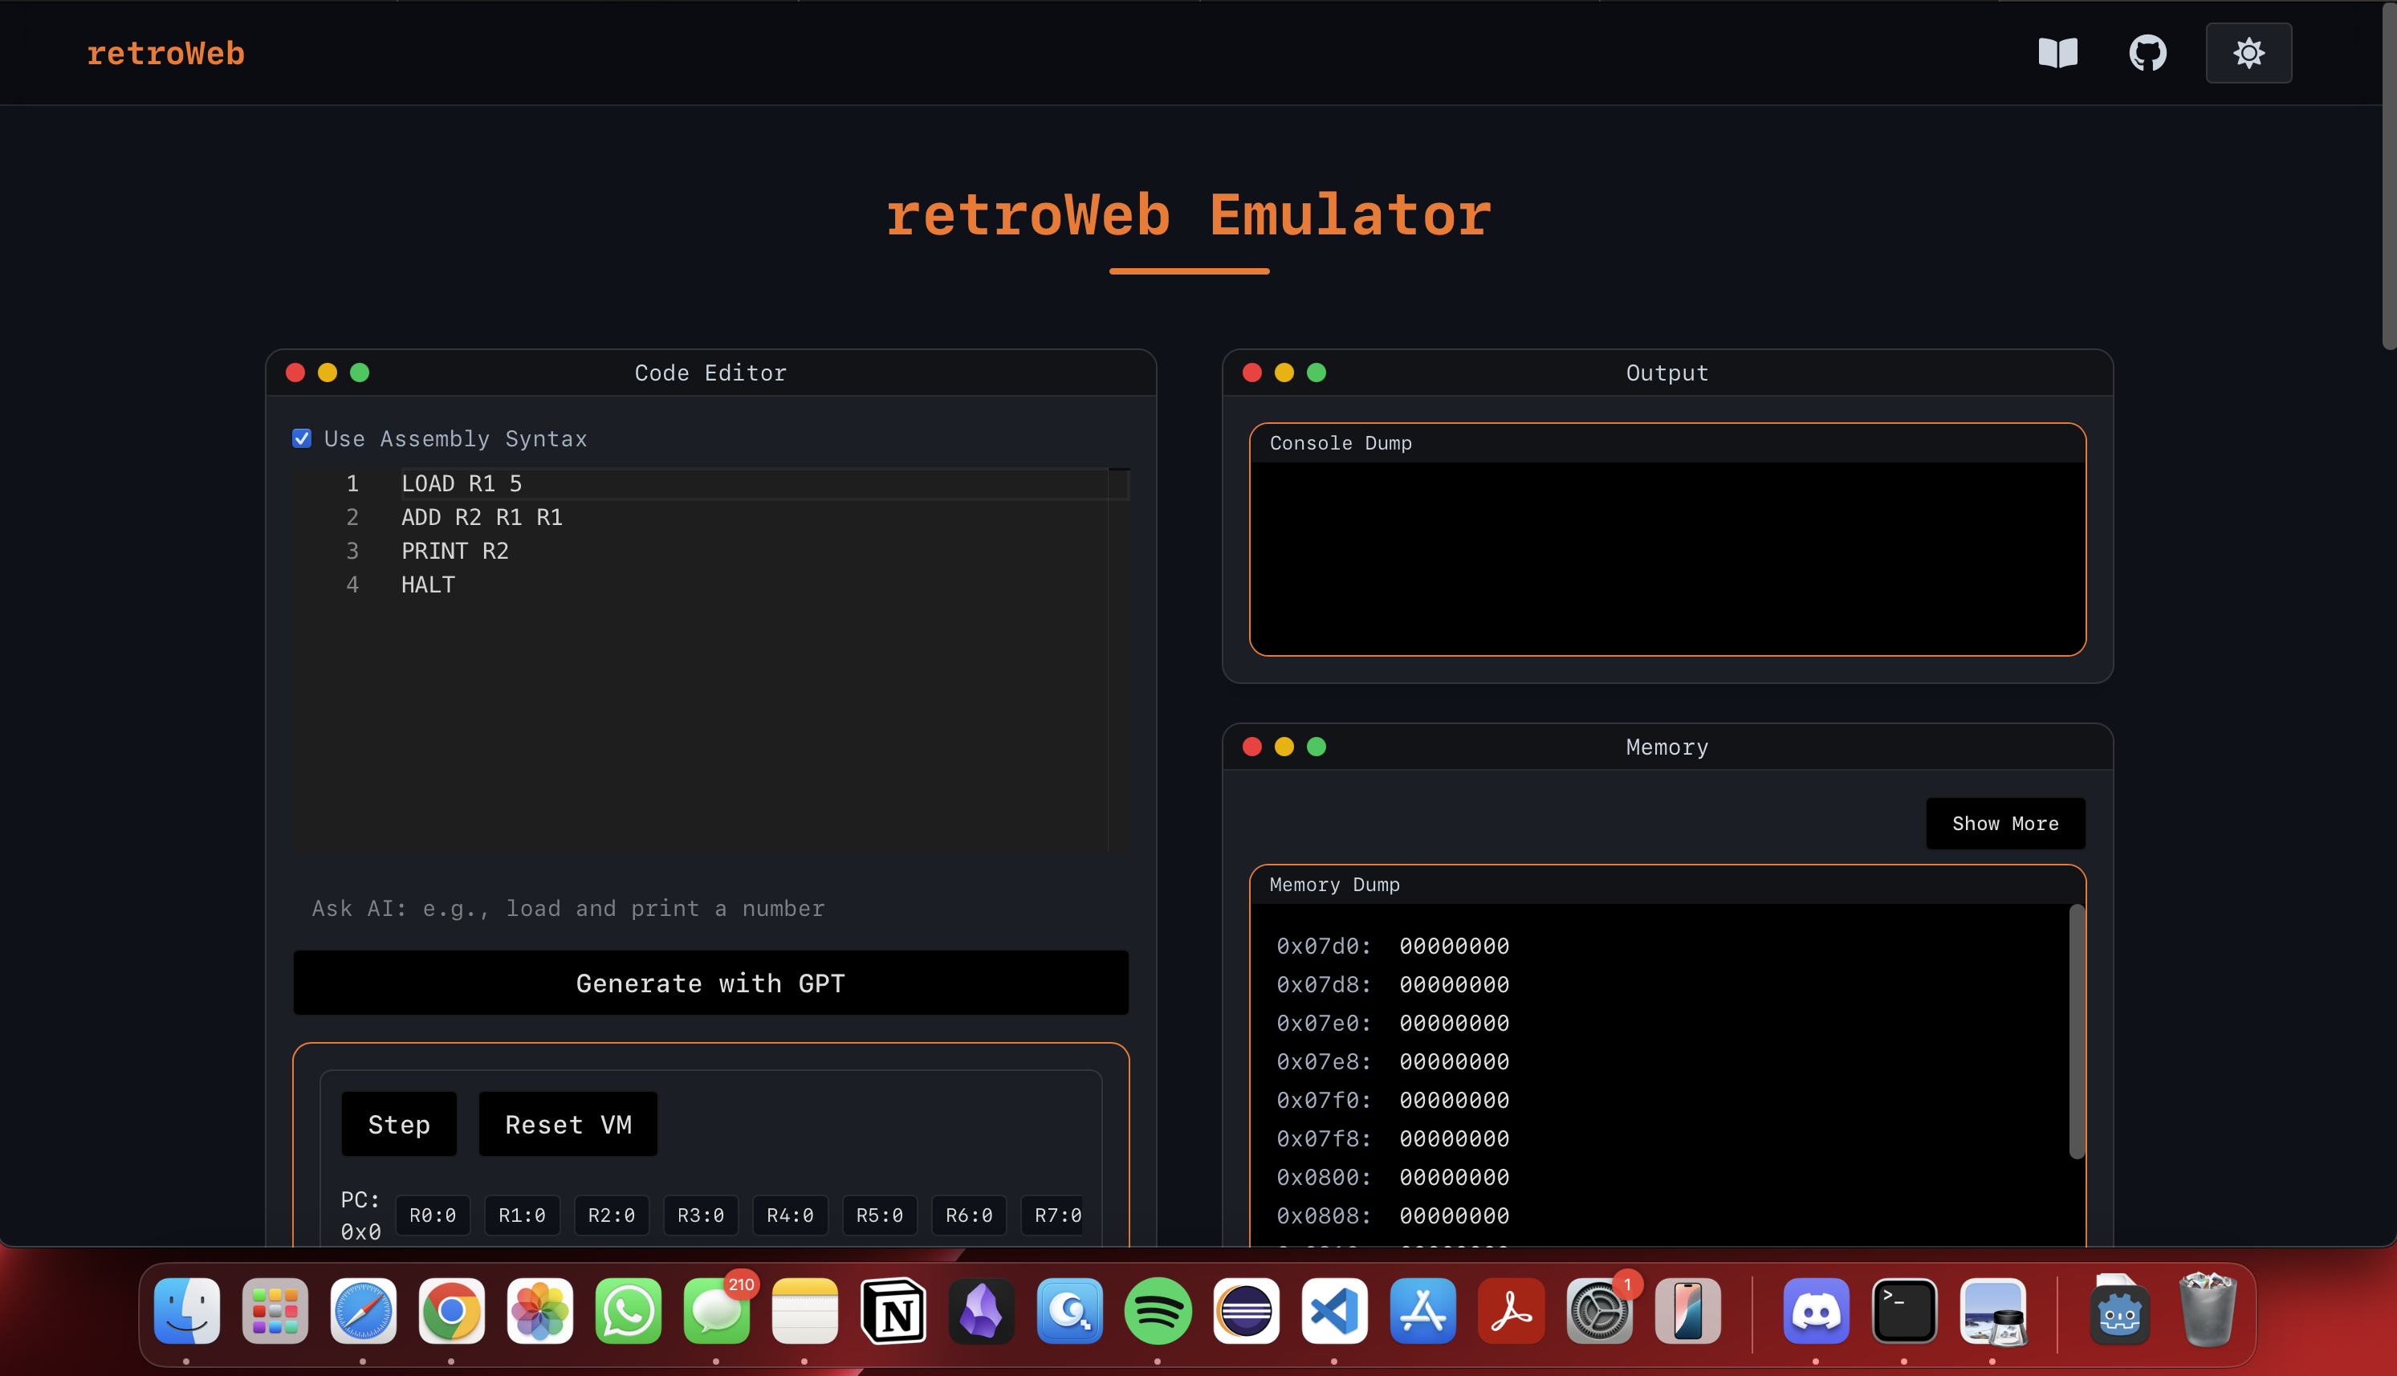2397x1376 pixels.
Task: Open Photos from the dock
Action: (x=540, y=1311)
